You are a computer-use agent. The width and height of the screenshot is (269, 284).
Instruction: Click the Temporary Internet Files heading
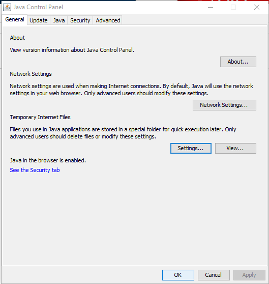pyautogui.click(x=40, y=117)
